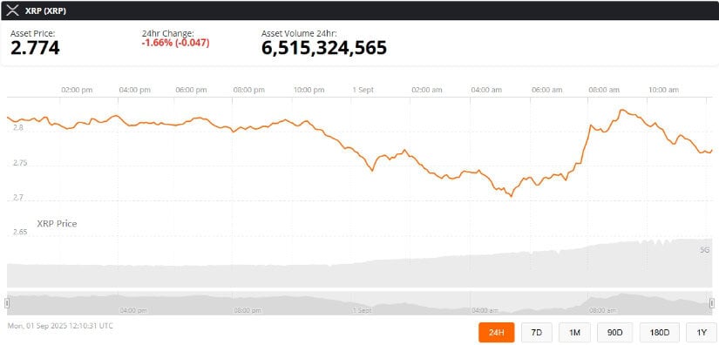Click the price line's highest peak

click(621, 110)
